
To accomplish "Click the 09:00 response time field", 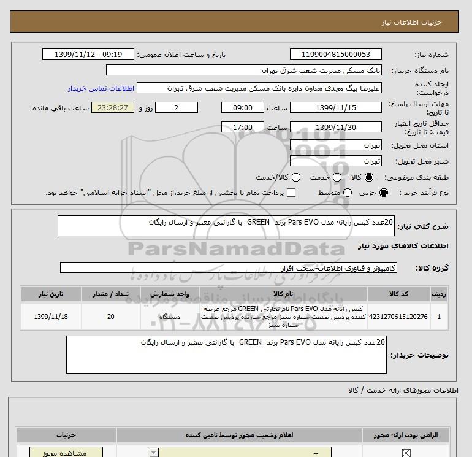I will [242, 107].
